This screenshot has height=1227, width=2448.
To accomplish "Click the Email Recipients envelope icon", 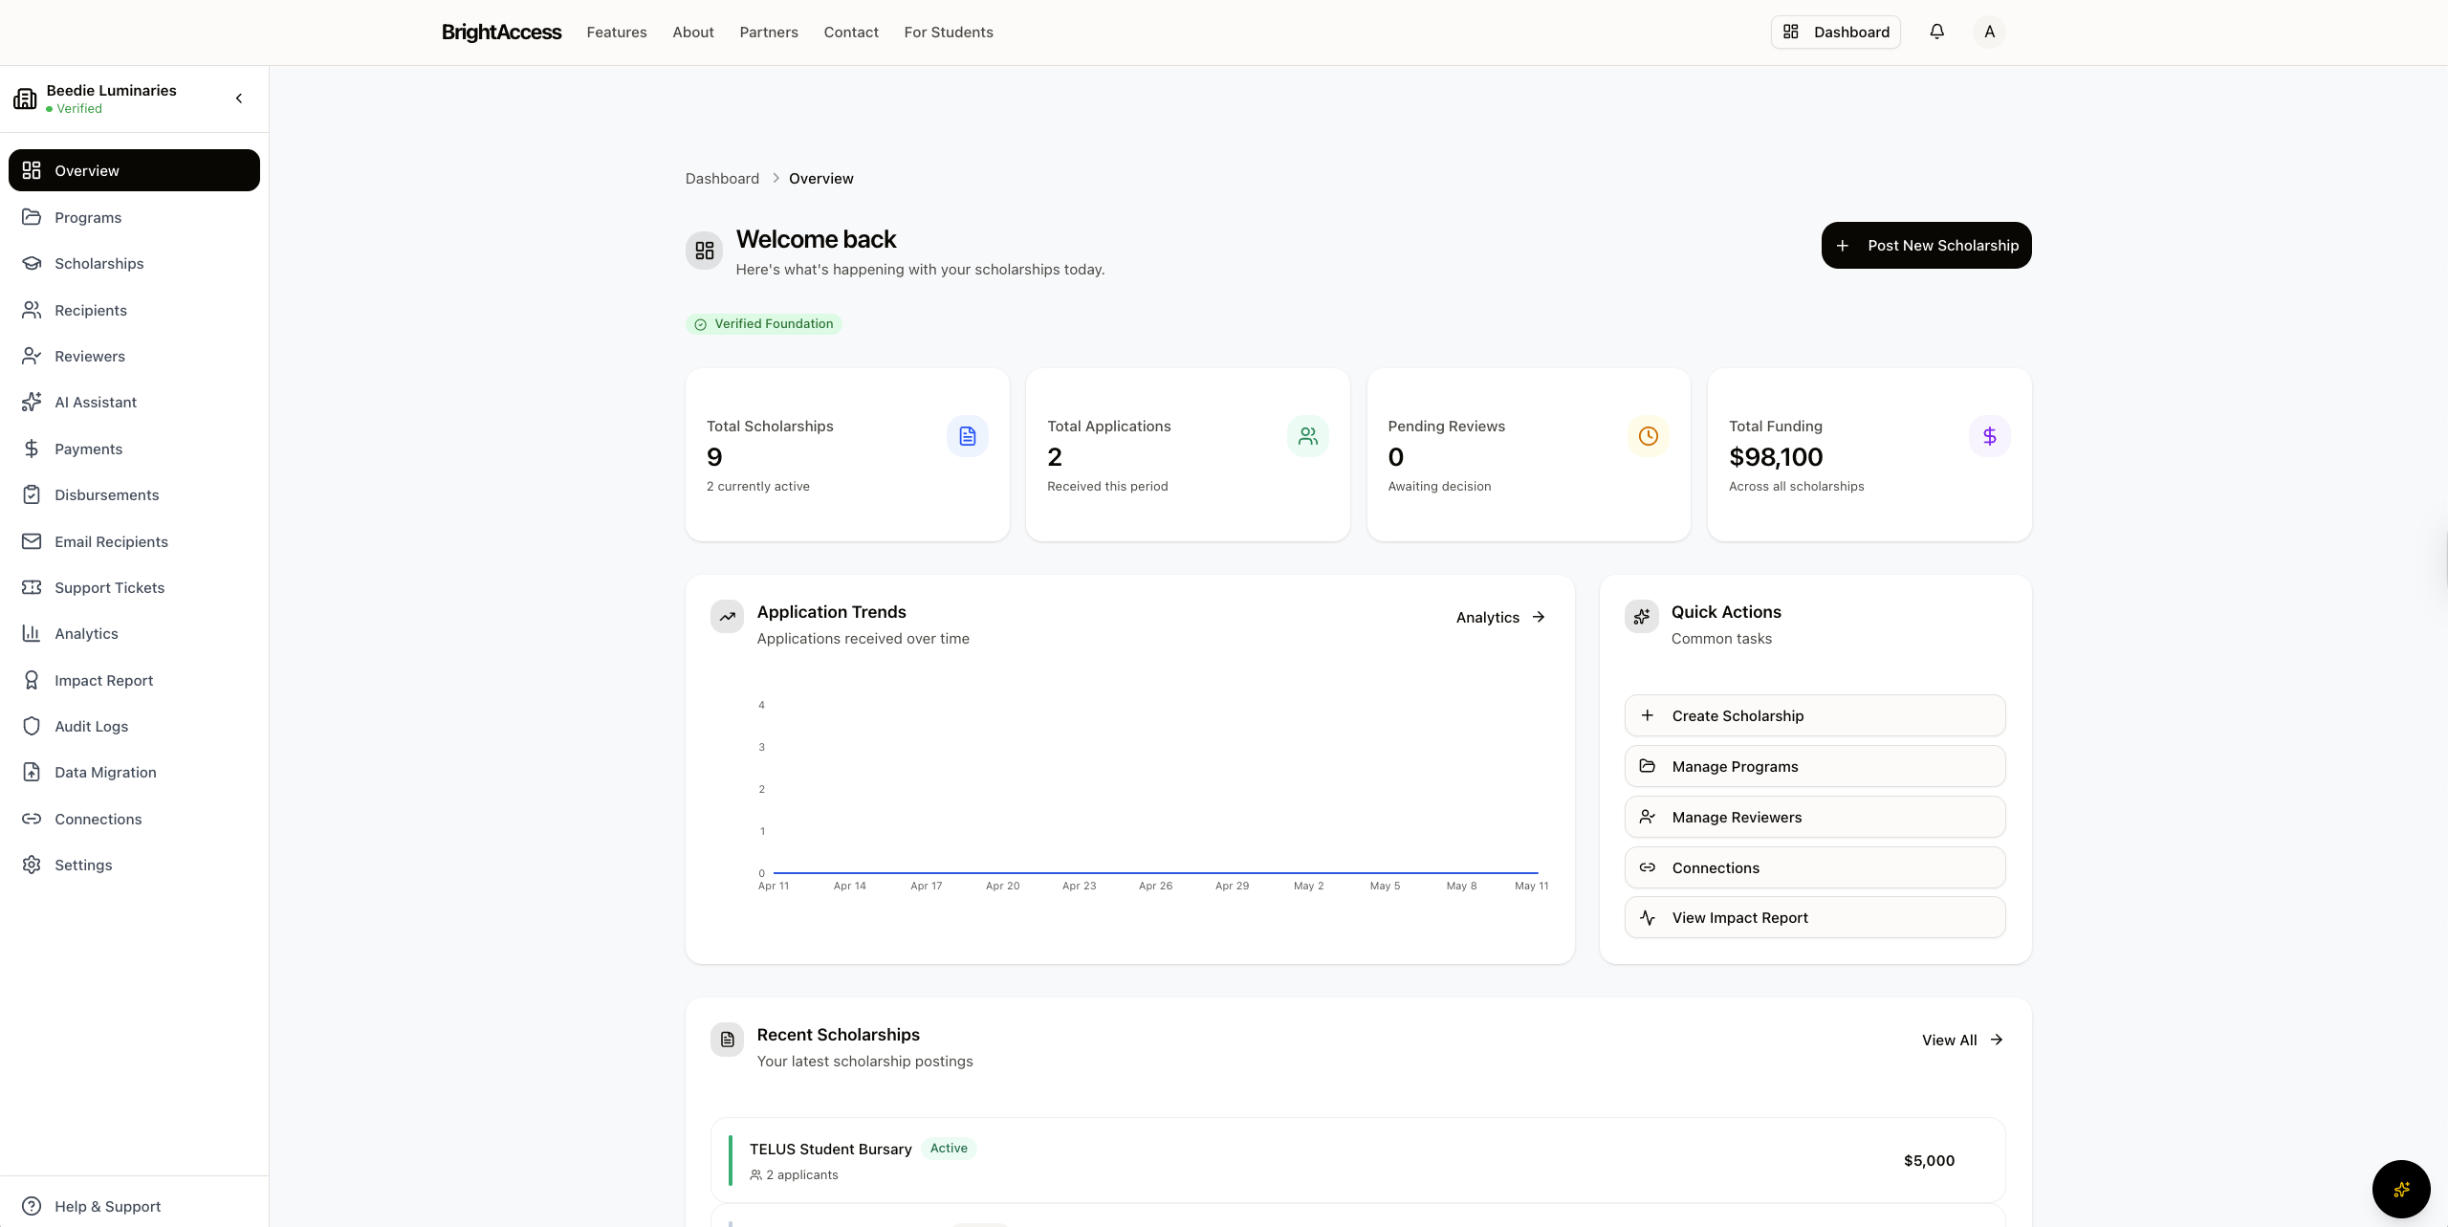I will [x=32, y=541].
